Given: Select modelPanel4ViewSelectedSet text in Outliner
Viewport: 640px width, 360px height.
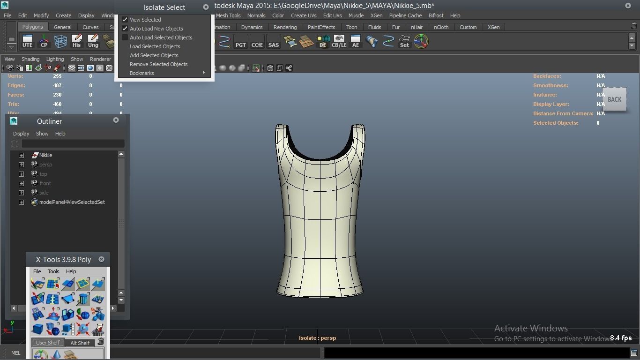Looking at the screenshot, I should pos(72,202).
